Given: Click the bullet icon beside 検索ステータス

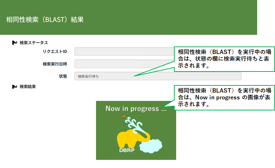Looking at the screenshot, I should point(15,43).
